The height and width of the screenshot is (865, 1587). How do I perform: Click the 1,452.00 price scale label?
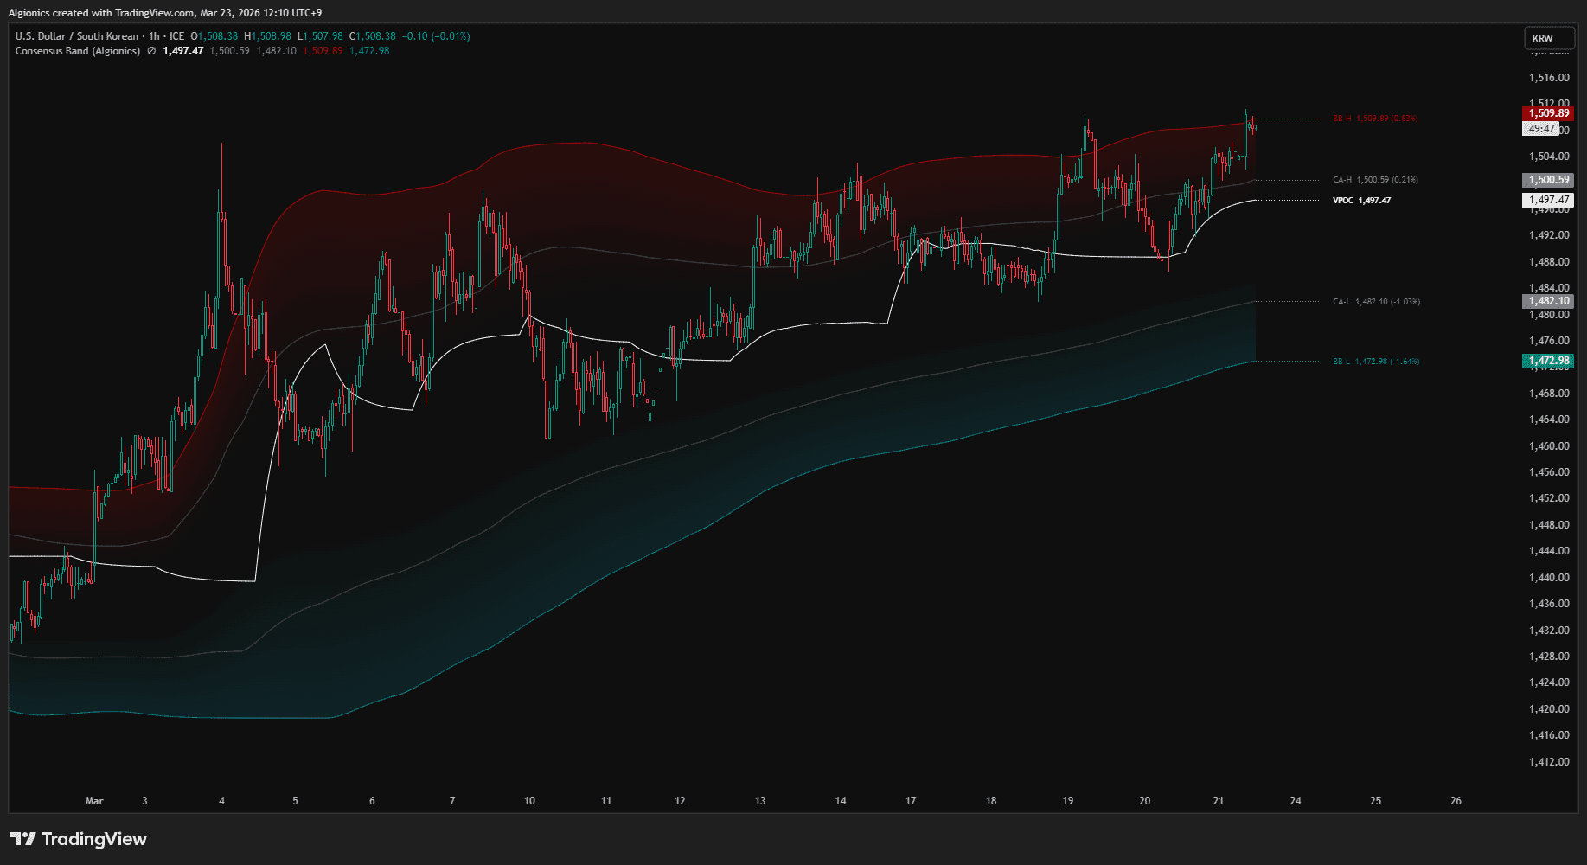1549,498
